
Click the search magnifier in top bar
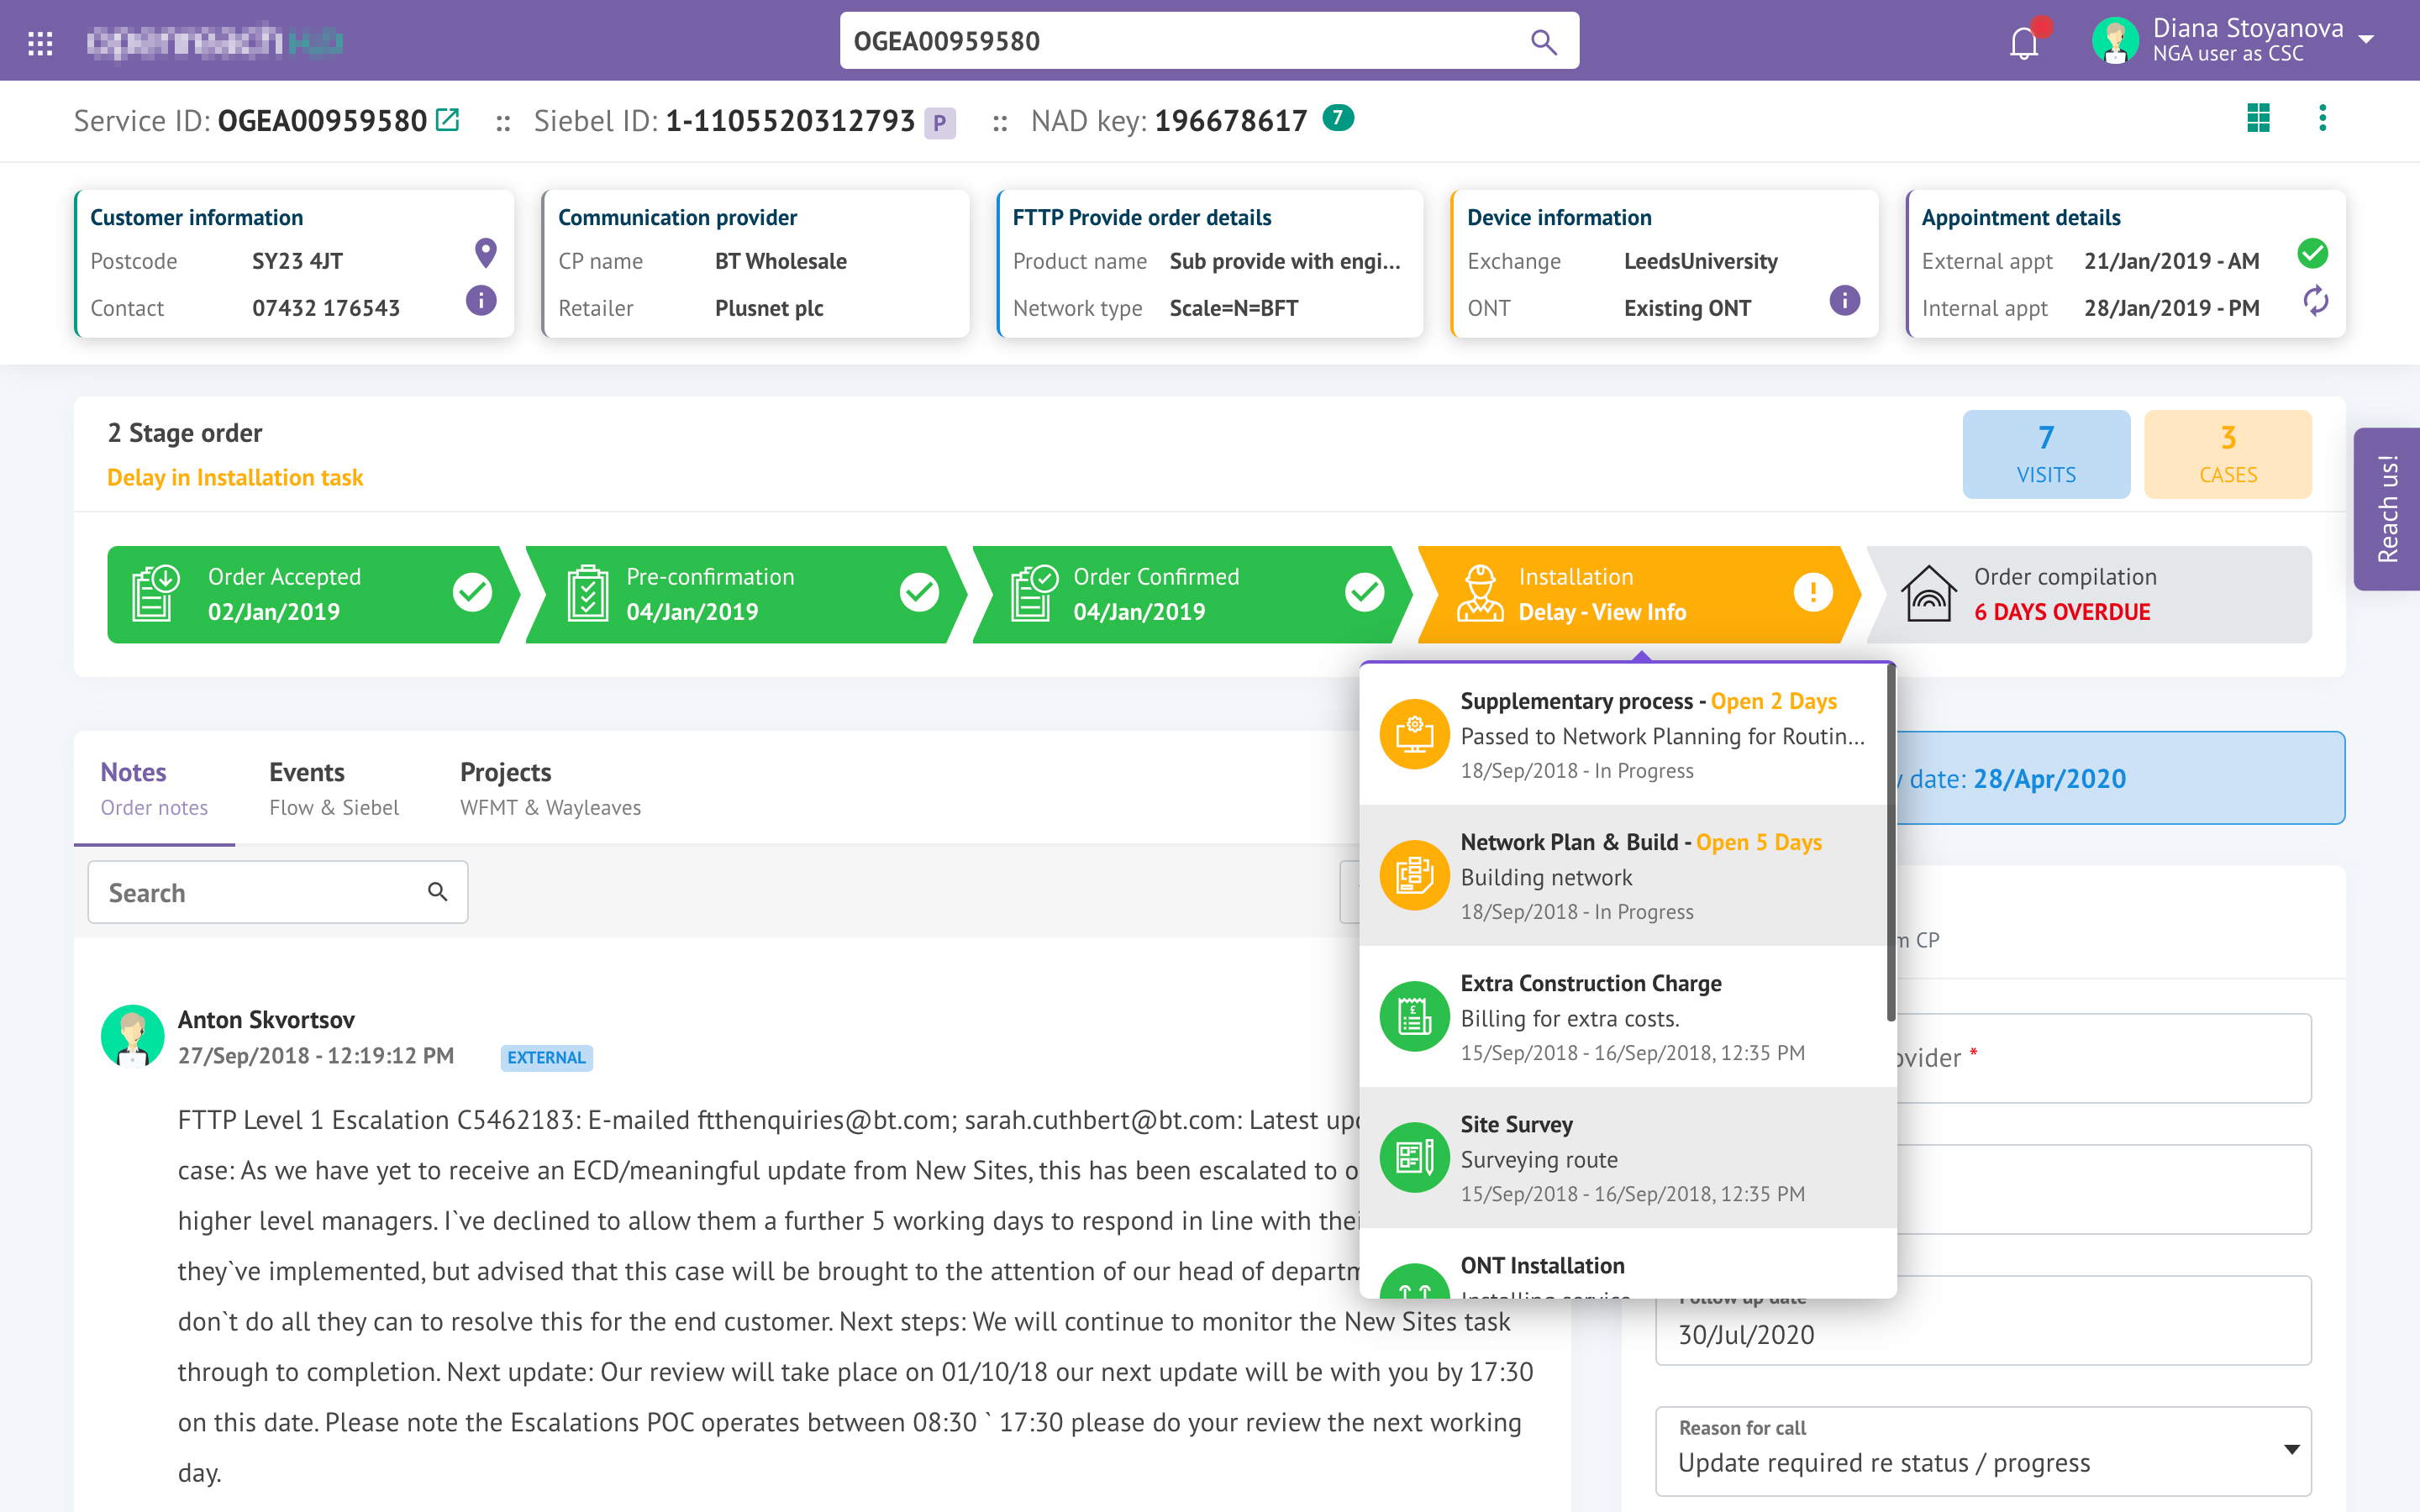click(x=1543, y=42)
